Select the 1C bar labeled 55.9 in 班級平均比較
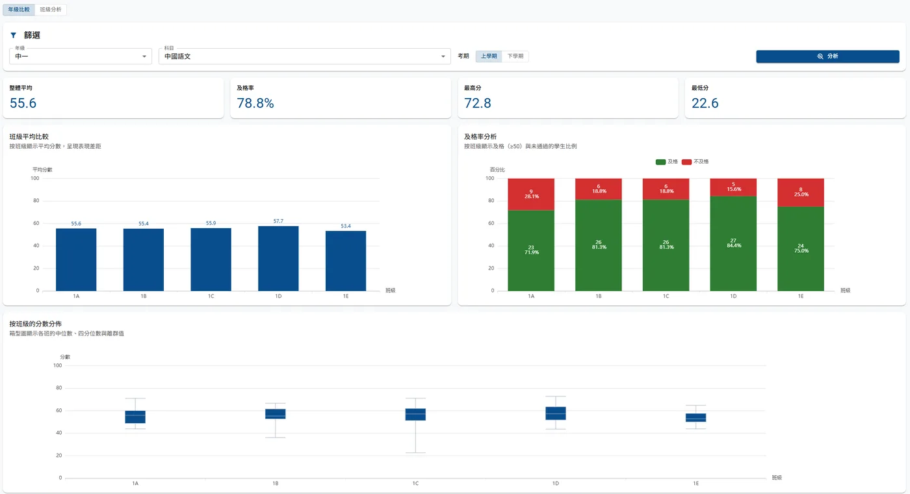Viewport: 910px width, 494px height. click(x=211, y=259)
